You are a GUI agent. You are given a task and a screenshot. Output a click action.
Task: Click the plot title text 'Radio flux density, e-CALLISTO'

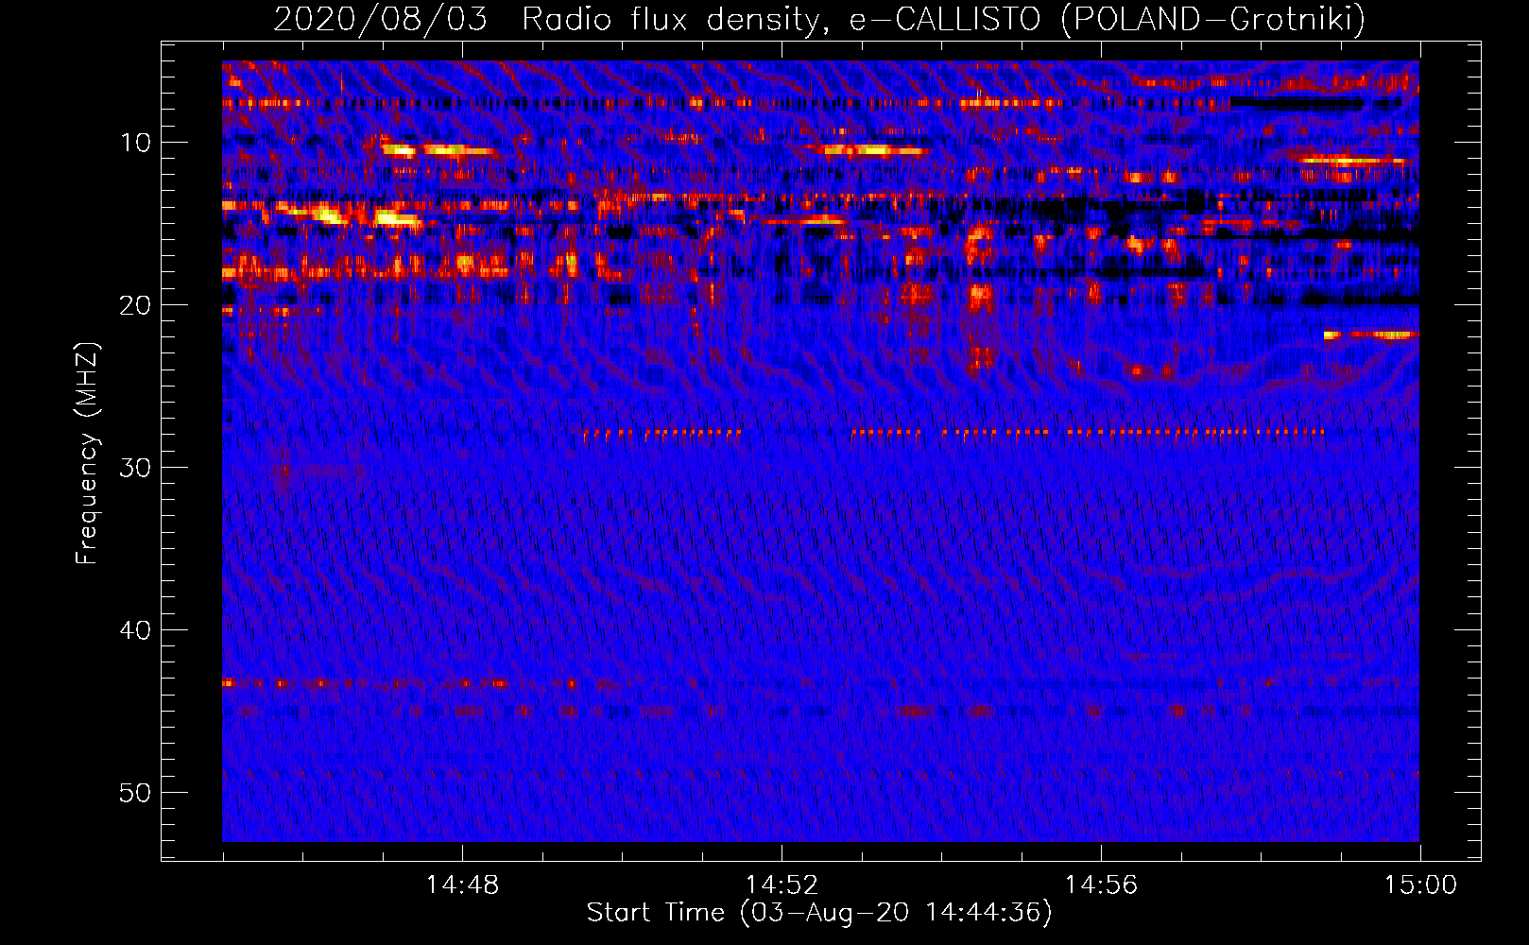coord(782,20)
